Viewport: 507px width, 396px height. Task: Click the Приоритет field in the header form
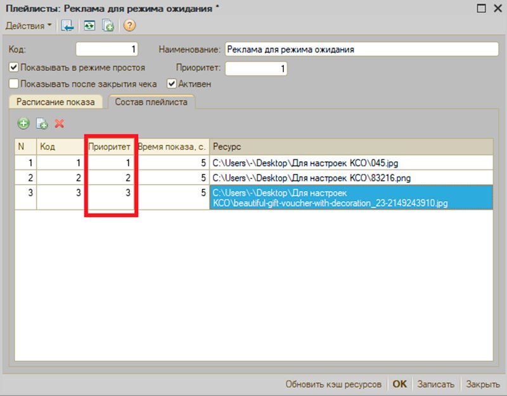(x=256, y=68)
